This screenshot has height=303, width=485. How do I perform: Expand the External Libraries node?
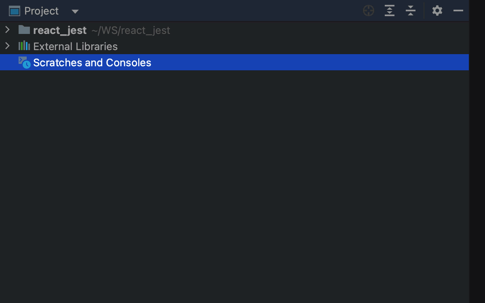[x=7, y=46]
